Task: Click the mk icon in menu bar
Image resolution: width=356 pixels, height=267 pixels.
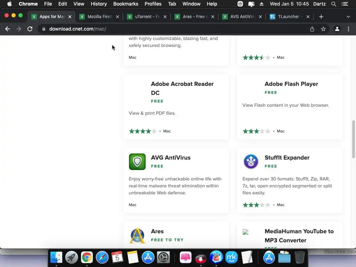Action: 240,4
